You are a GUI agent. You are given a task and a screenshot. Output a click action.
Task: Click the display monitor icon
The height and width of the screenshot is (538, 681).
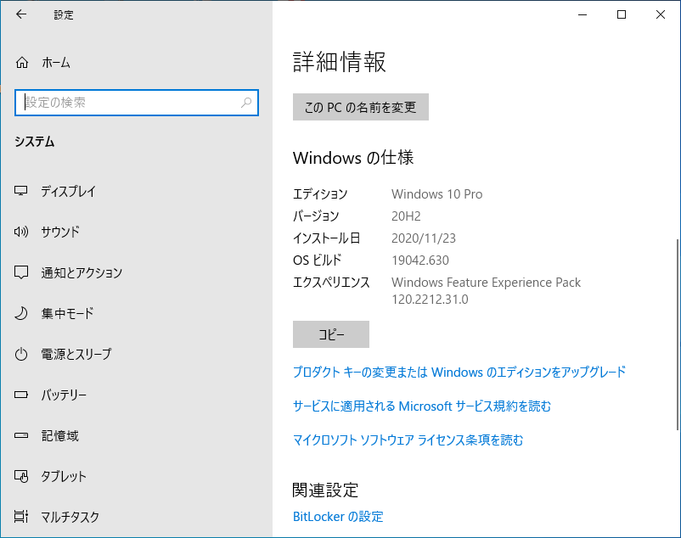click(21, 191)
